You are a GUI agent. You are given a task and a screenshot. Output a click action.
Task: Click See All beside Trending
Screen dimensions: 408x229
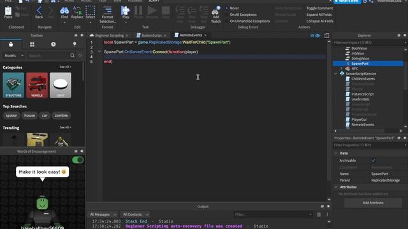[65, 127]
